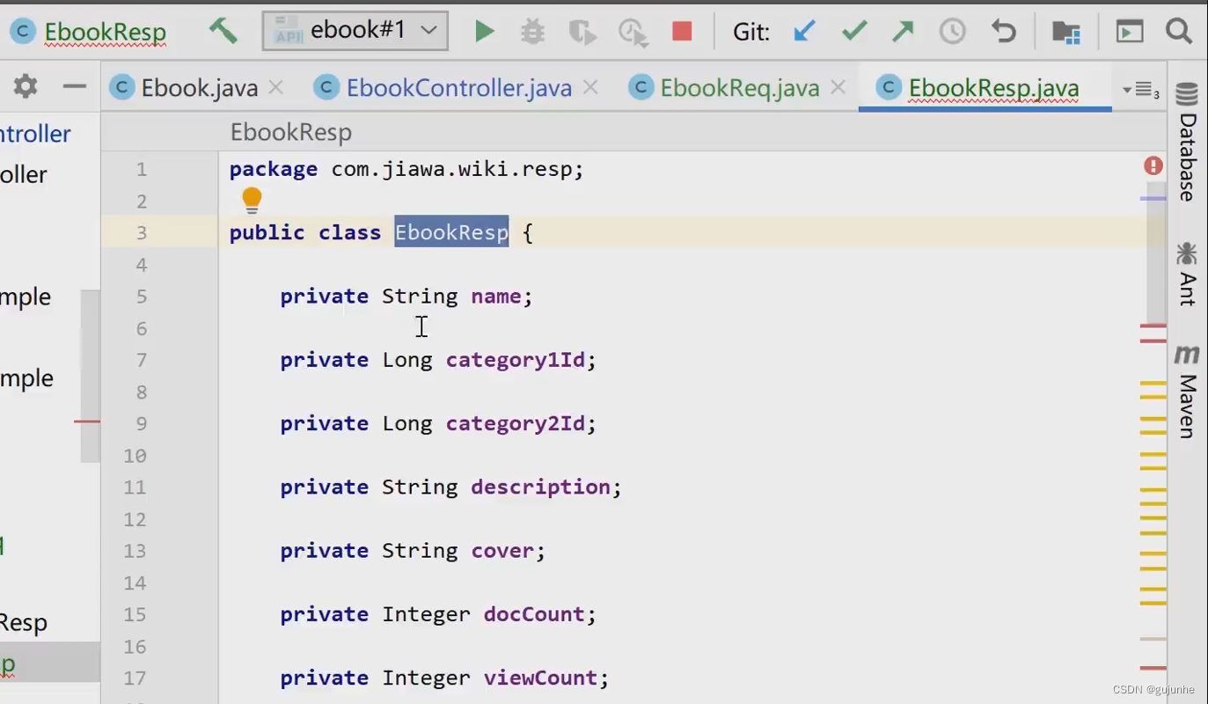Place cursor on the name field

(495, 297)
